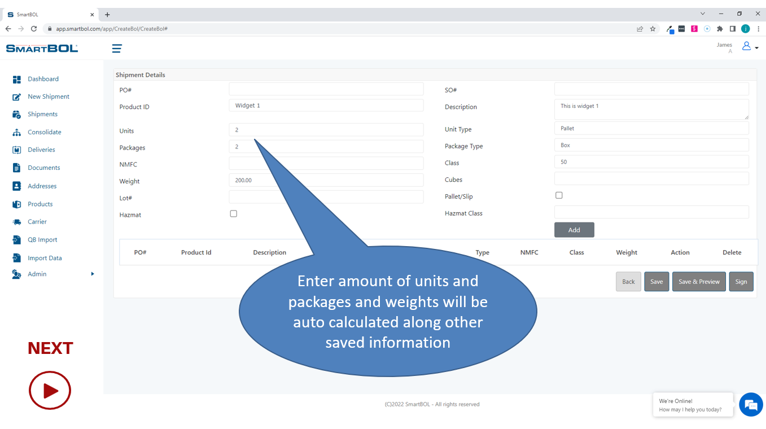Click the Back button
This screenshot has width=766, height=429.
(x=628, y=282)
